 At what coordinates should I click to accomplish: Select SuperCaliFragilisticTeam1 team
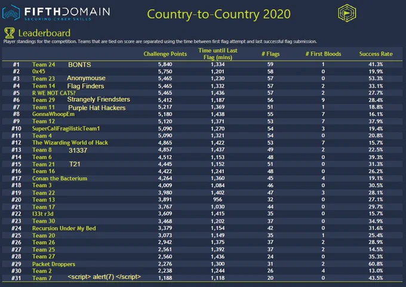(x=66, y=129)
